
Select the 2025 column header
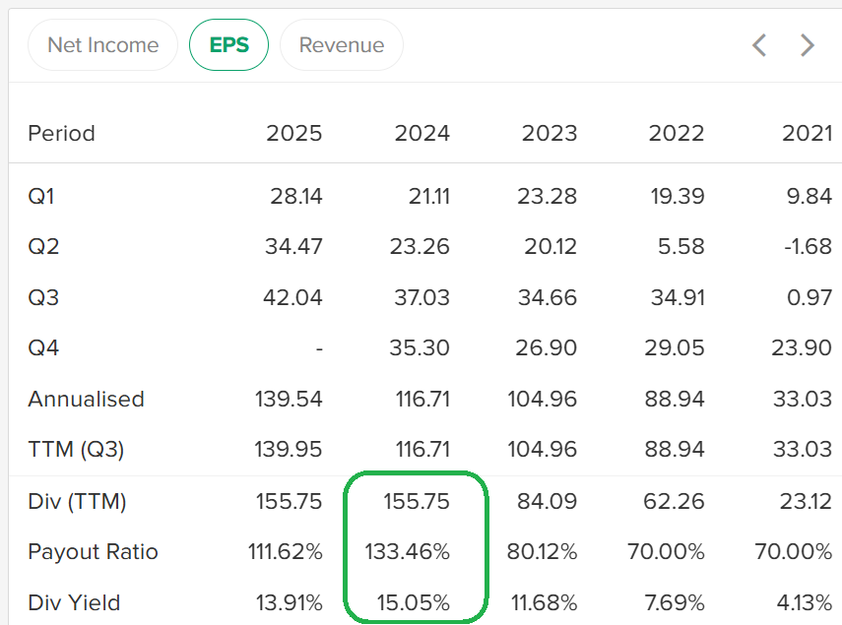[x=294, y=133]
